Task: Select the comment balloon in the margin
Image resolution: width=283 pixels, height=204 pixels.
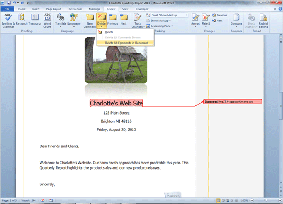Action: click(x=232, y=101)
